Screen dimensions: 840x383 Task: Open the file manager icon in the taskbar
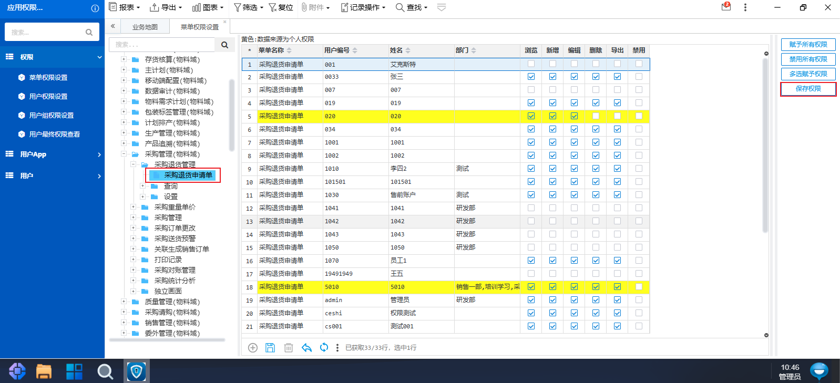(44, 371)
